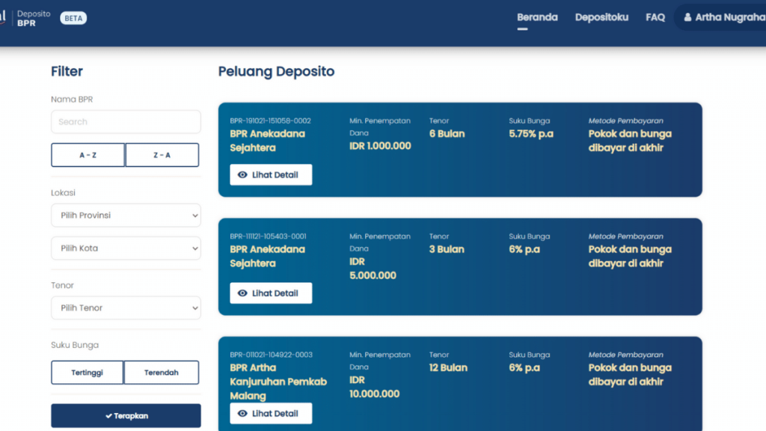Viewport: 766px width, 431px height.
Task: Click the eye icon on first Lihat Detail button
Action: 242,174
